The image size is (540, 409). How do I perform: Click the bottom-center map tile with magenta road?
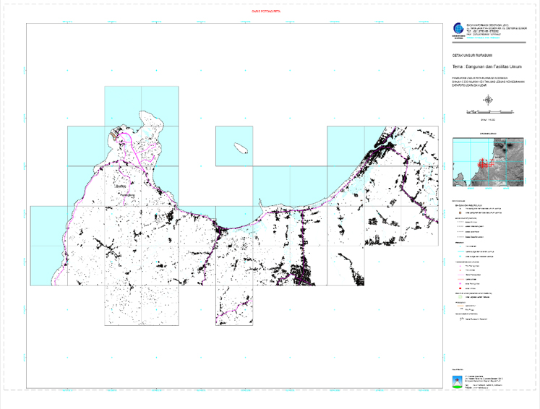234,305
